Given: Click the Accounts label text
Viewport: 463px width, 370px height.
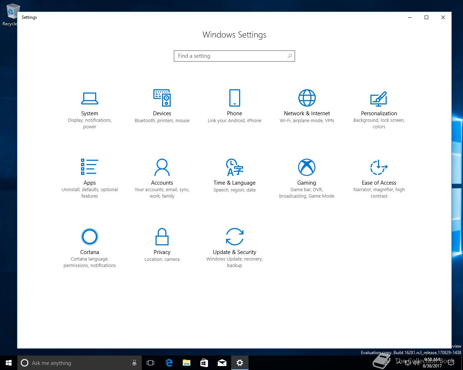Looking at the screenshot, I should pyautogui.click(x=162, y=183).
